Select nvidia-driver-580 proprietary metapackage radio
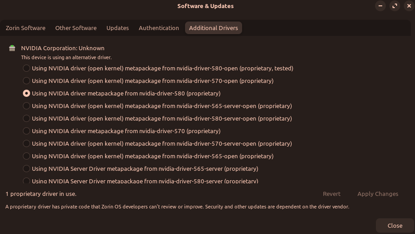415x234 pixels. 26,94
